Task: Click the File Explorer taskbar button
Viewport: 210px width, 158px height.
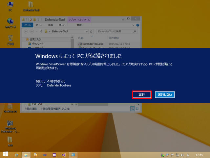Action: pos(26,155)
